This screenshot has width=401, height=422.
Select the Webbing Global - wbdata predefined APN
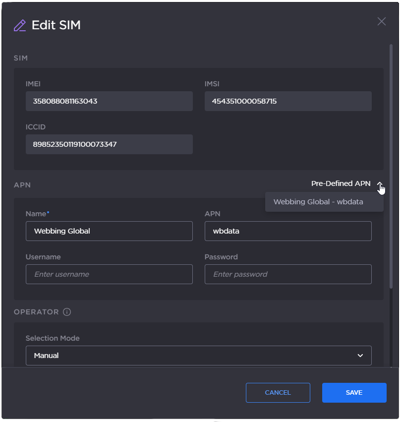pyautogui.click(x=324, y=201)
